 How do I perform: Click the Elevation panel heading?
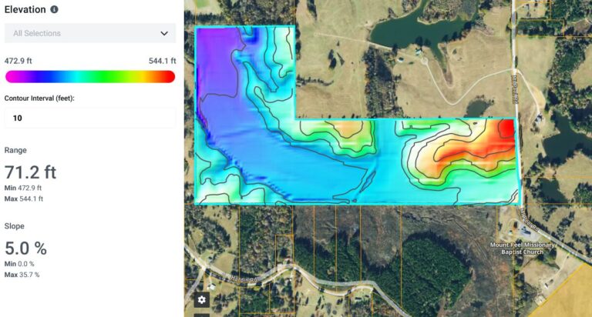(x=25, y=9)
